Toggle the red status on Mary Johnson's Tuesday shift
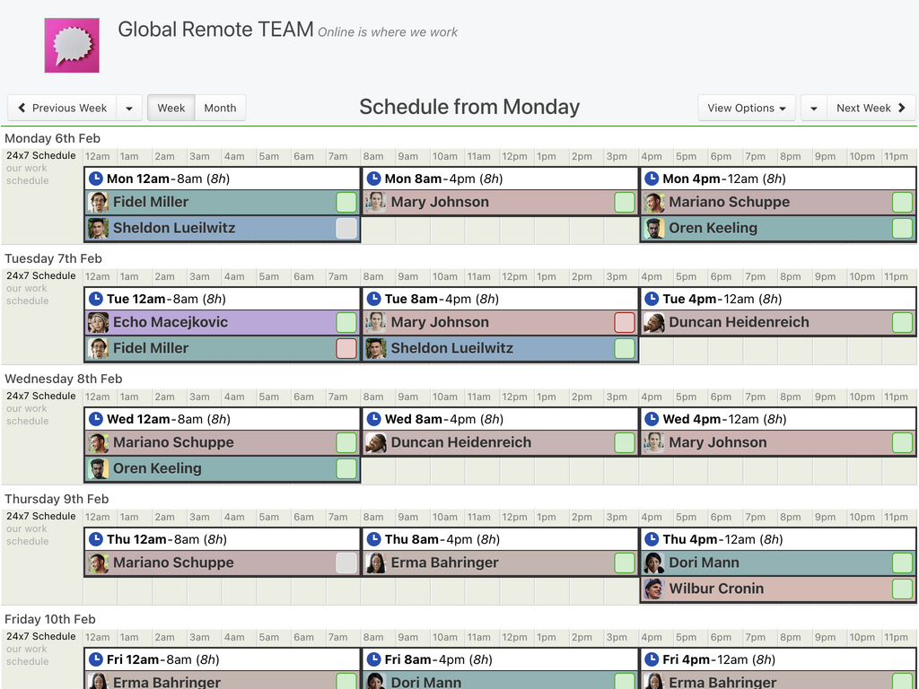Image resolution: width=919 pixels, height=689 pixels. point(625,322)
